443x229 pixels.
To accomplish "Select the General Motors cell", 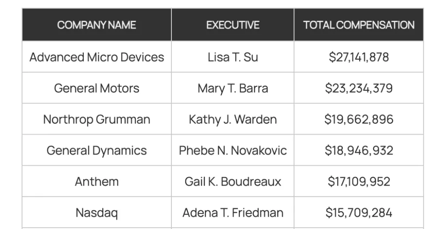I will [x=97, y=88].
